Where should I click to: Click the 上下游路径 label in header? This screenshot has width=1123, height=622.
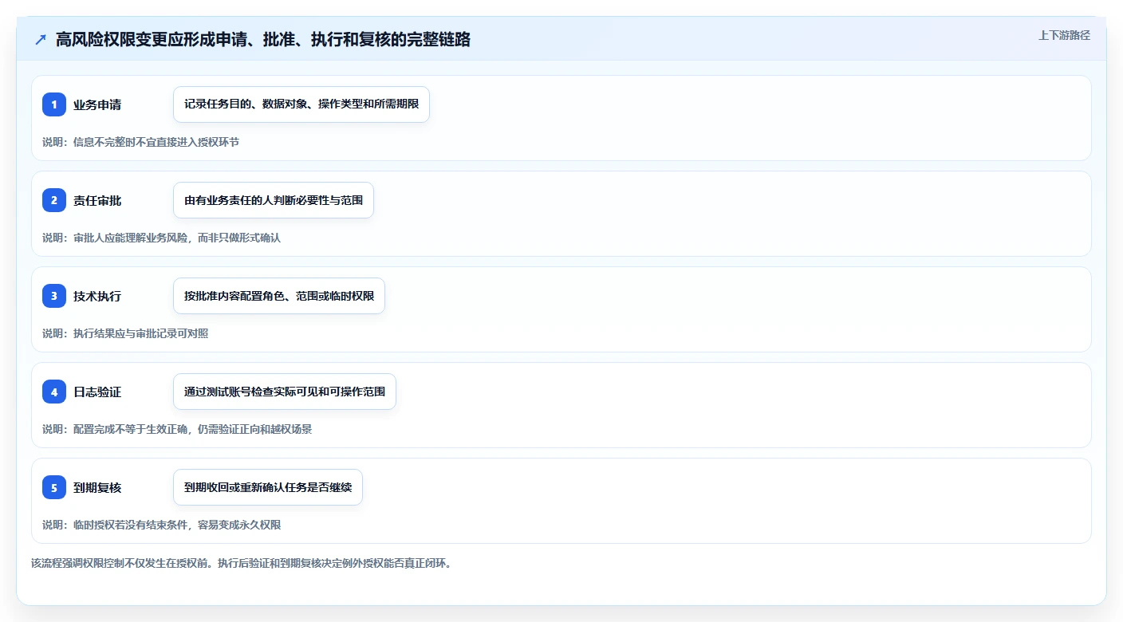tap(1064, 35)
